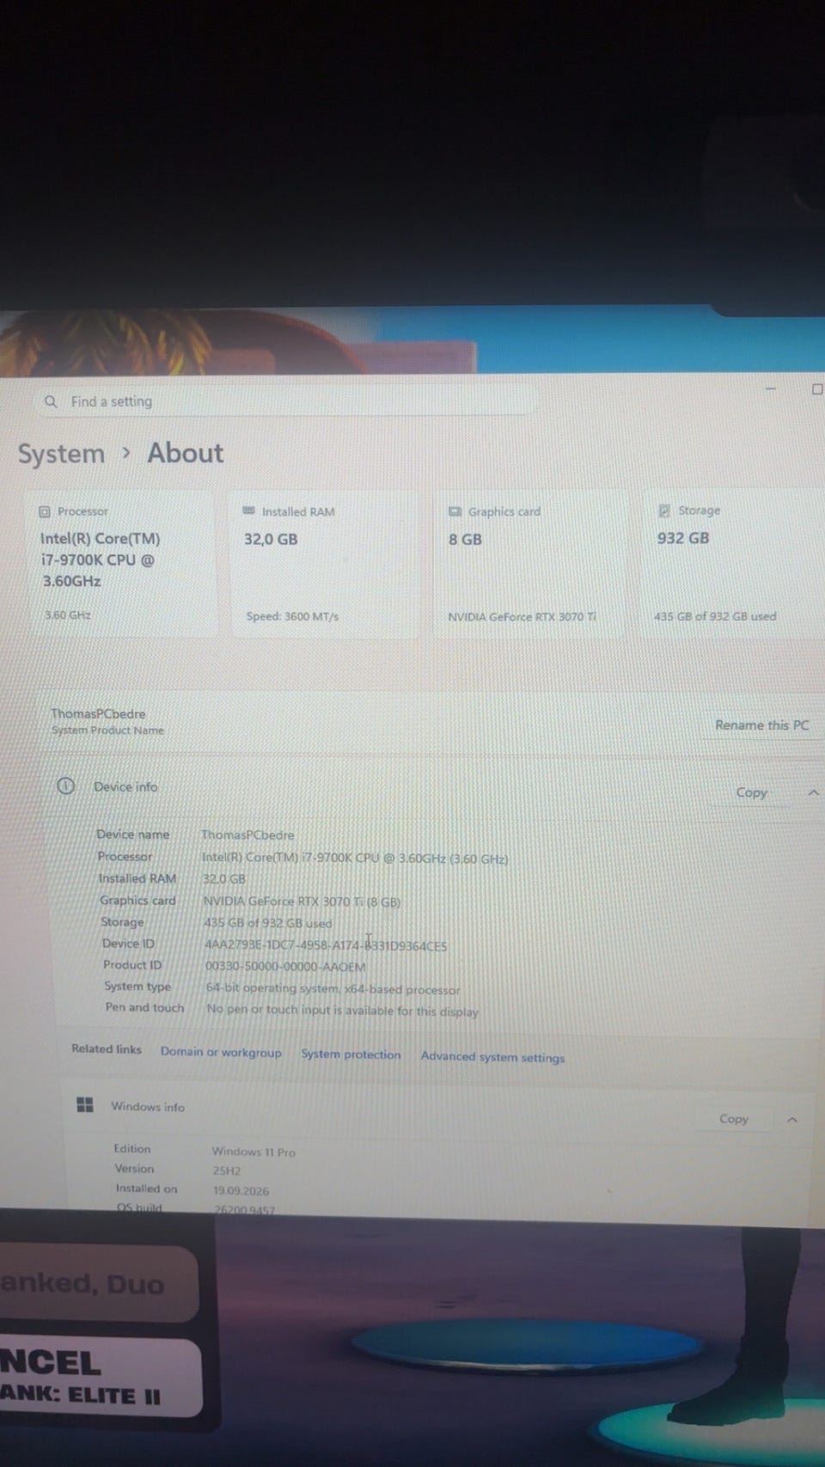Collapse the Device info section chevron
The image size is (825, 1467).
(x=813, y=792)
